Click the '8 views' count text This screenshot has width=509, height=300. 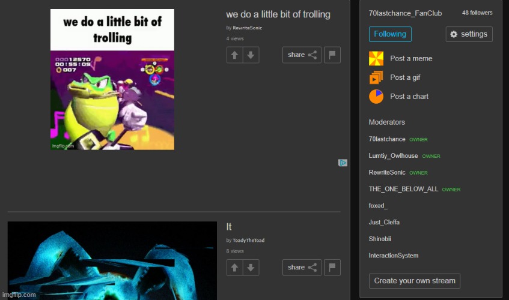(235, 251)
